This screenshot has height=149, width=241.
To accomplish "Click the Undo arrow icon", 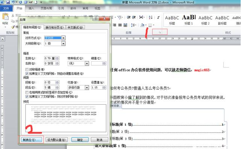I will pos(13,2).
